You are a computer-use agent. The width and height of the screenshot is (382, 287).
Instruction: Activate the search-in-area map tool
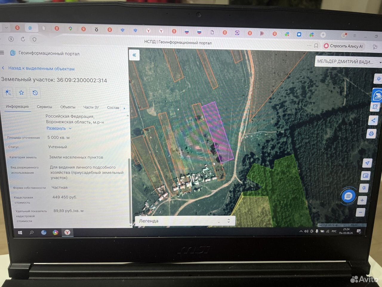pos(375,107)
